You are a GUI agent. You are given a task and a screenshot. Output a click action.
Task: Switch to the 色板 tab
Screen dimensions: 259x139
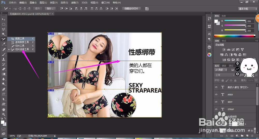tap(224, 16)
